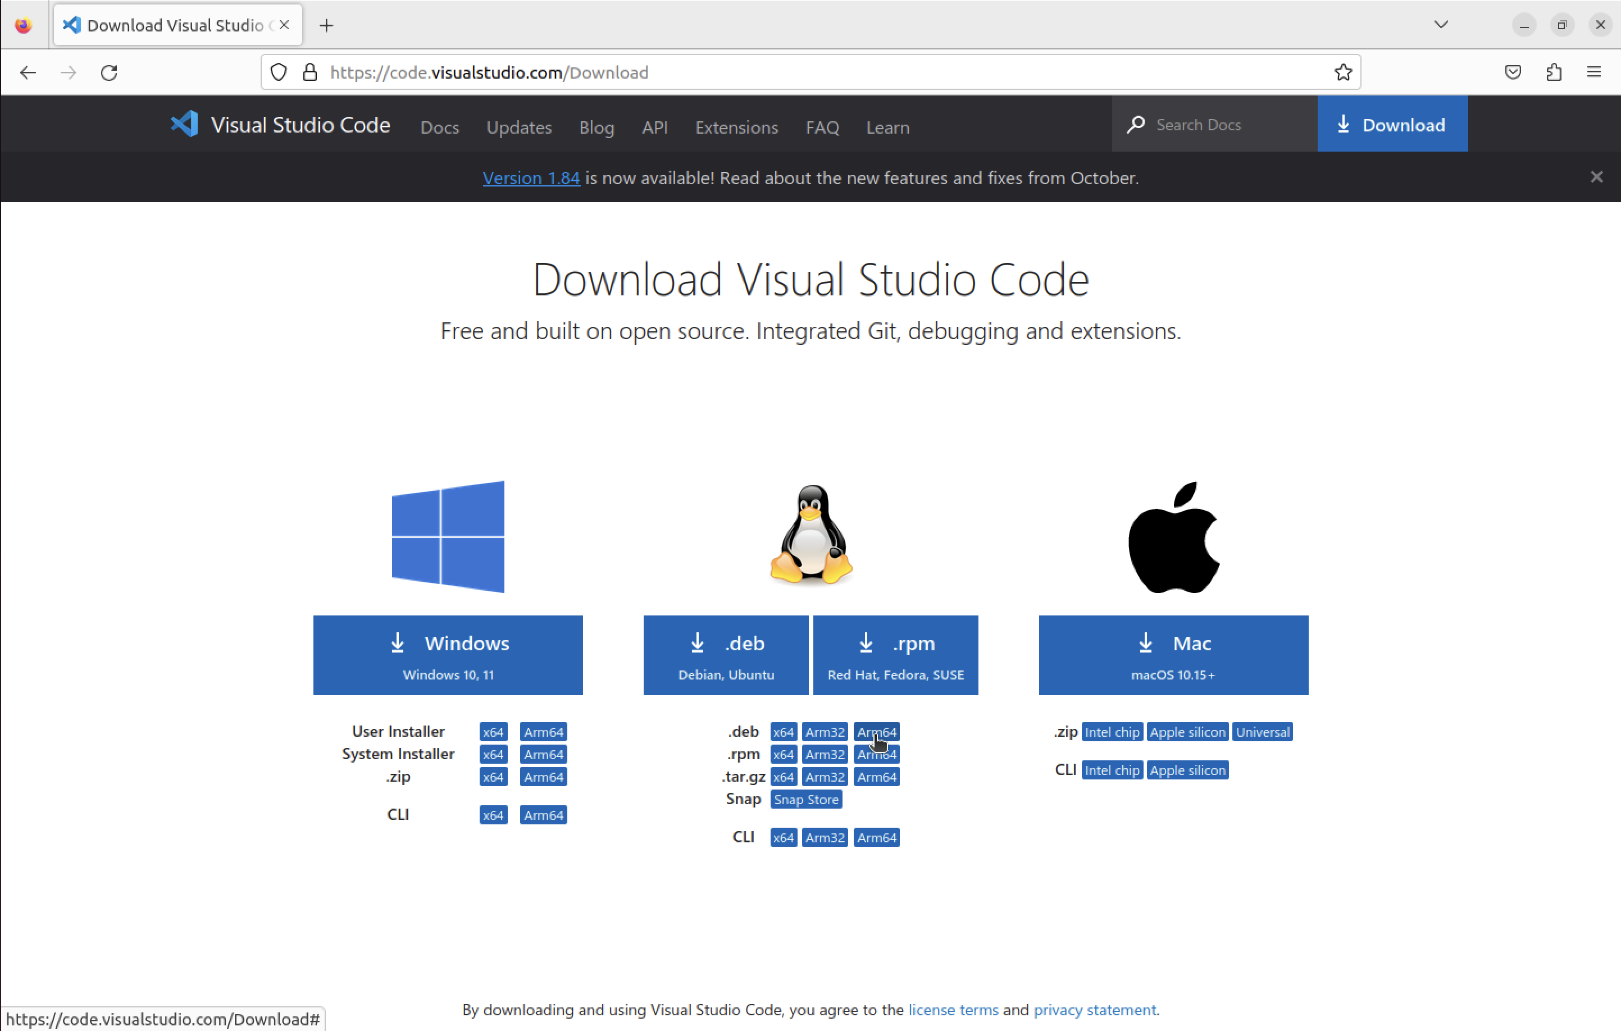Select Linux CLI Arm64
This screenshot has height=1031, width=1621.
point(876,837)
